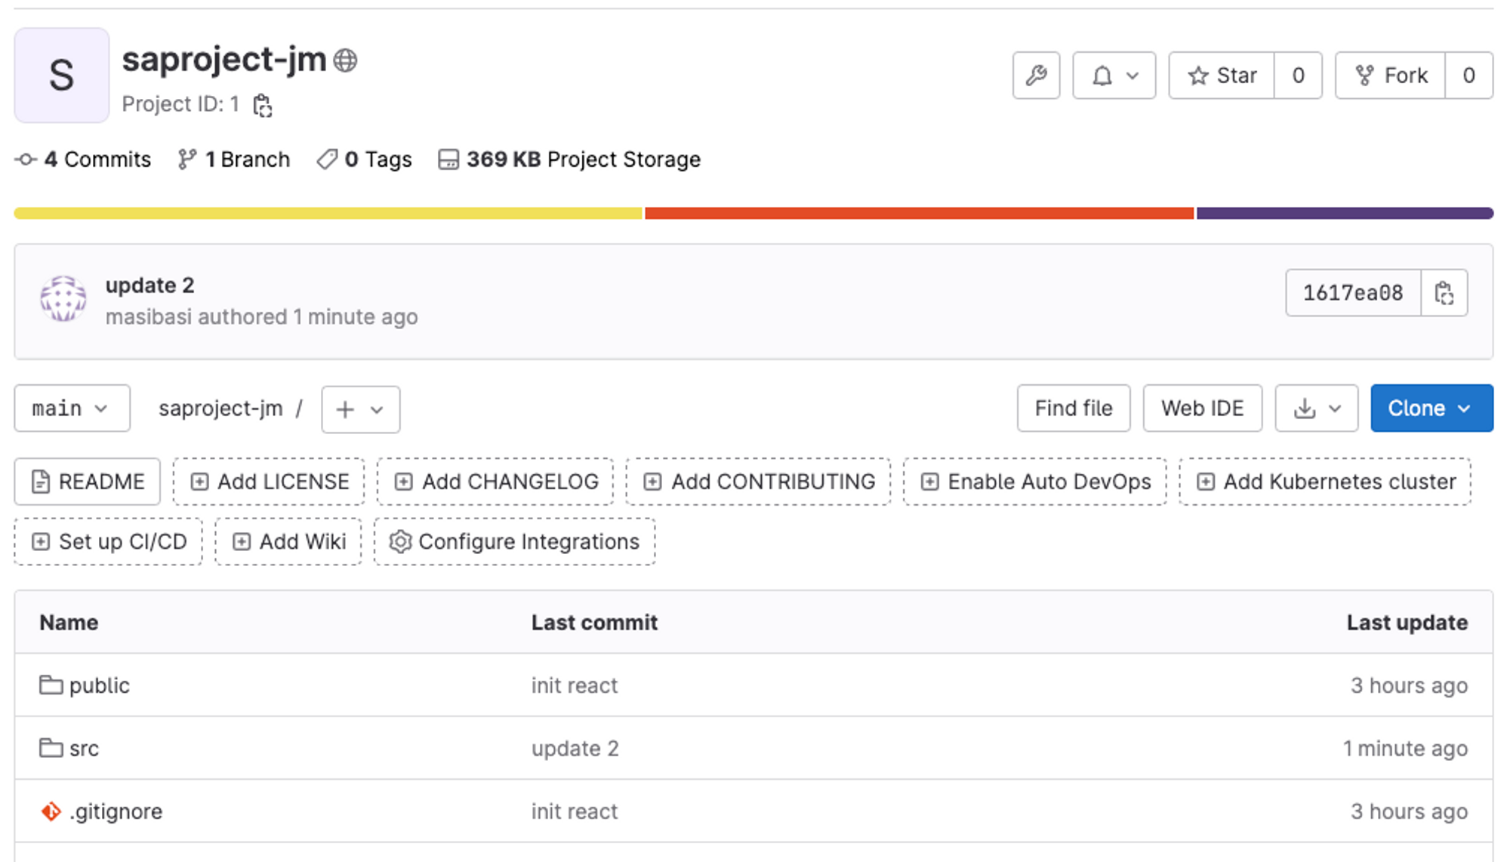The image size is (1510, 862).
Task: Click the yellow language bar segment
Action: [x=328, y=214]
